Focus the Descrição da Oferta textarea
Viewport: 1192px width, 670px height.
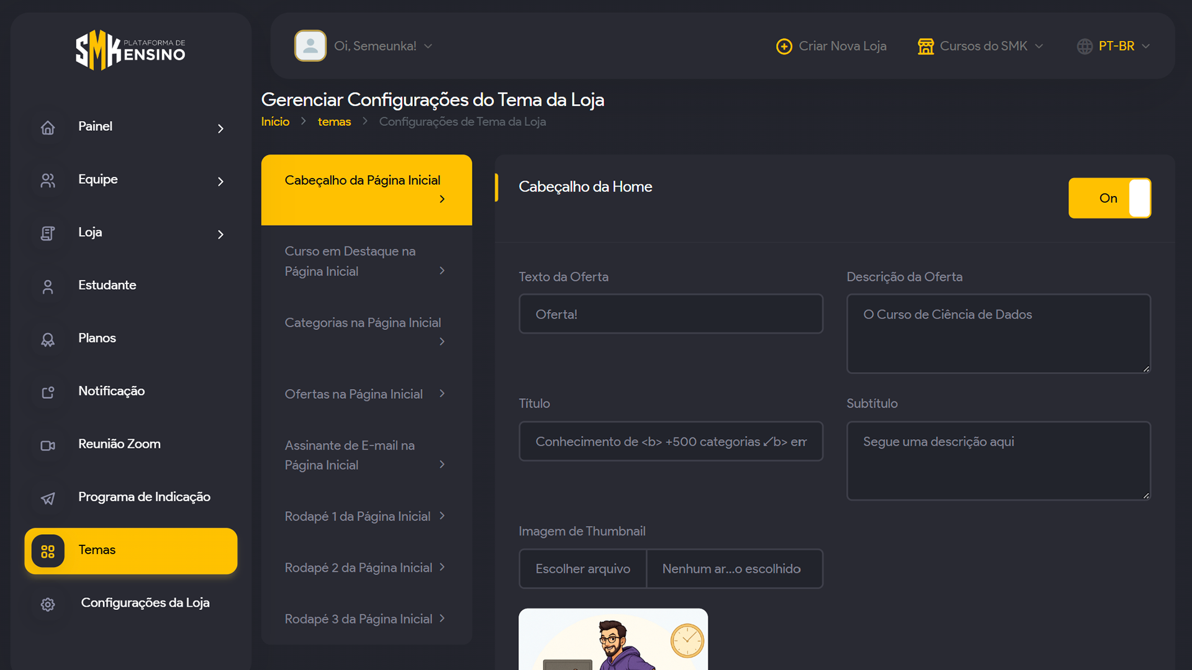pos(998,334)
